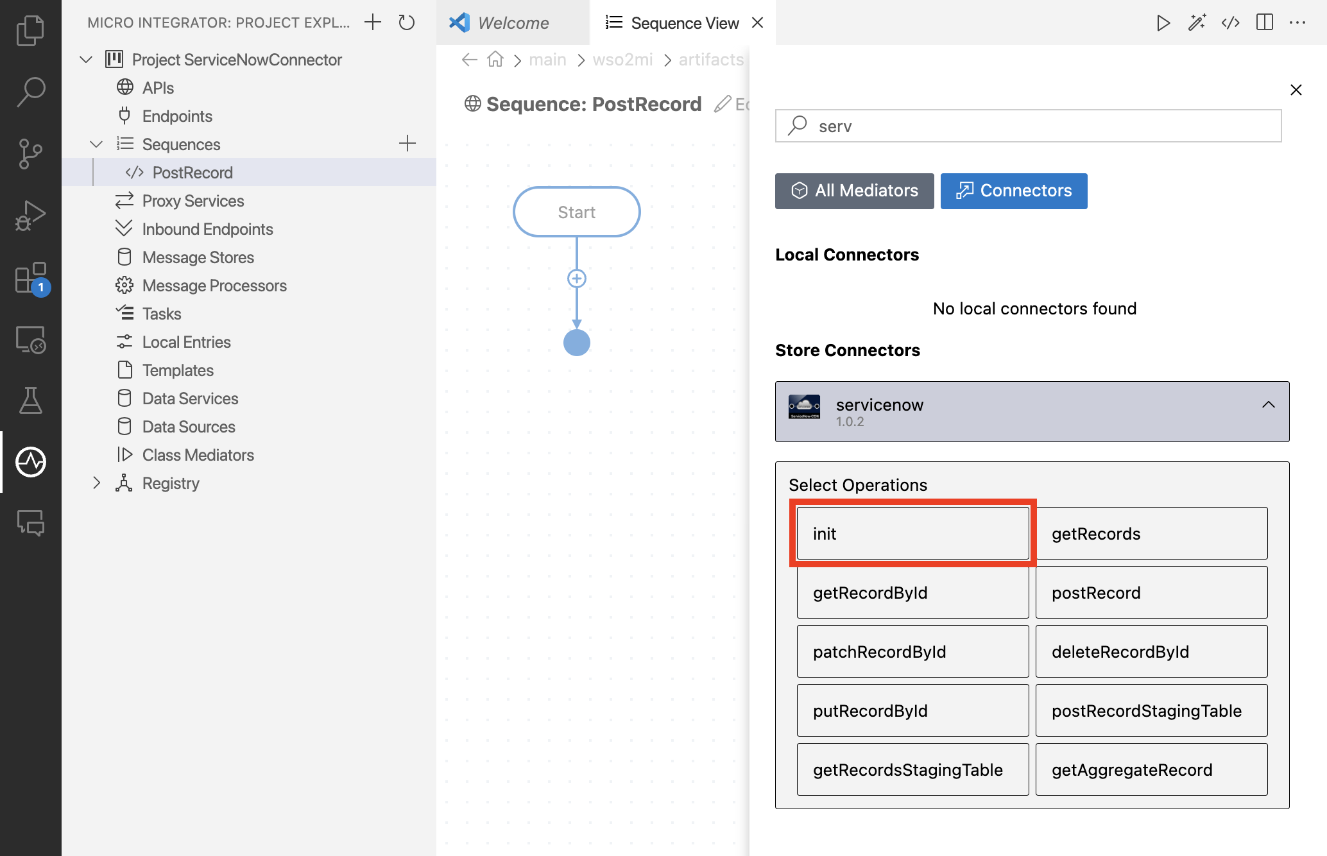Select the postRecord operation
Image resolution: width=1327 pixels, height=856 pixels.
coord(1151,592)
